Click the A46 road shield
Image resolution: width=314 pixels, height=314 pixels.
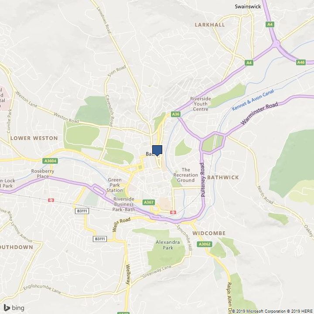[301, 62]
